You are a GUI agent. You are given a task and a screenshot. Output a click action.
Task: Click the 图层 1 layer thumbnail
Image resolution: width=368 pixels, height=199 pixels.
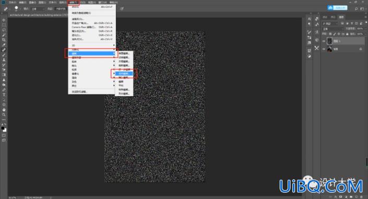[329, 41]
